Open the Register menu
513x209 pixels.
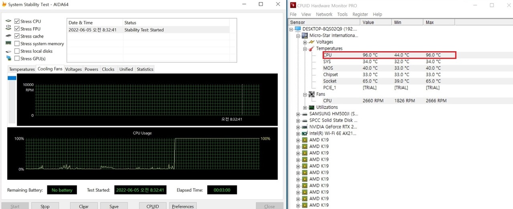tap(360, 14)
